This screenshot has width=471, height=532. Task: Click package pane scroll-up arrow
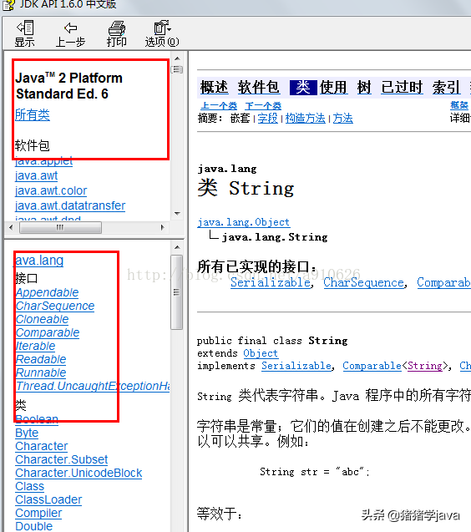click(177, 58)
